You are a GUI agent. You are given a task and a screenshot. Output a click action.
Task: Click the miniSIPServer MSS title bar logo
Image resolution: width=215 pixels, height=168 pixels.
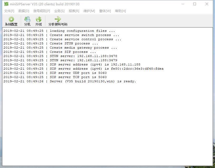click(x=6, y=4)
